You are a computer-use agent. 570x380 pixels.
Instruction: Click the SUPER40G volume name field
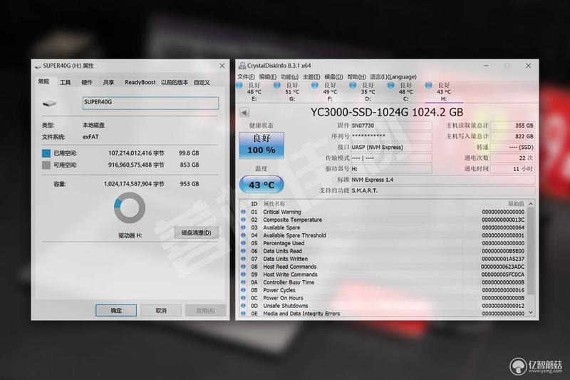point(150,103)
